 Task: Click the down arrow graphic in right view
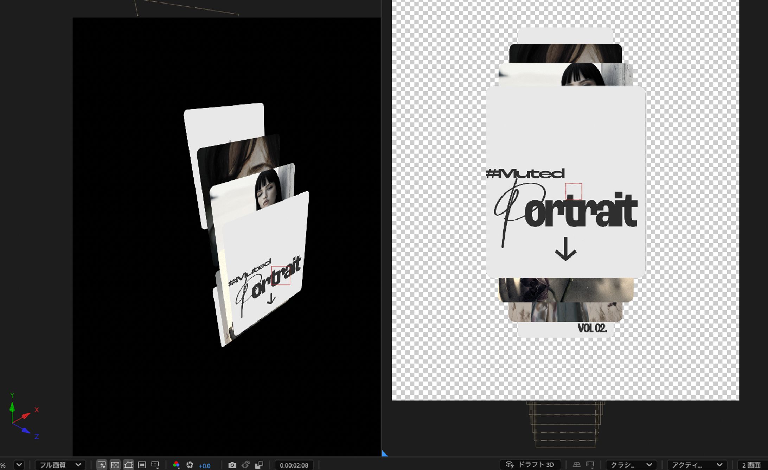point(565,249)
